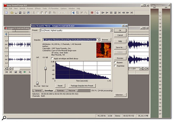Select the Edit tool icon in the main toolbar
Screen dimensions: 175x122
(x=73, y=13)
